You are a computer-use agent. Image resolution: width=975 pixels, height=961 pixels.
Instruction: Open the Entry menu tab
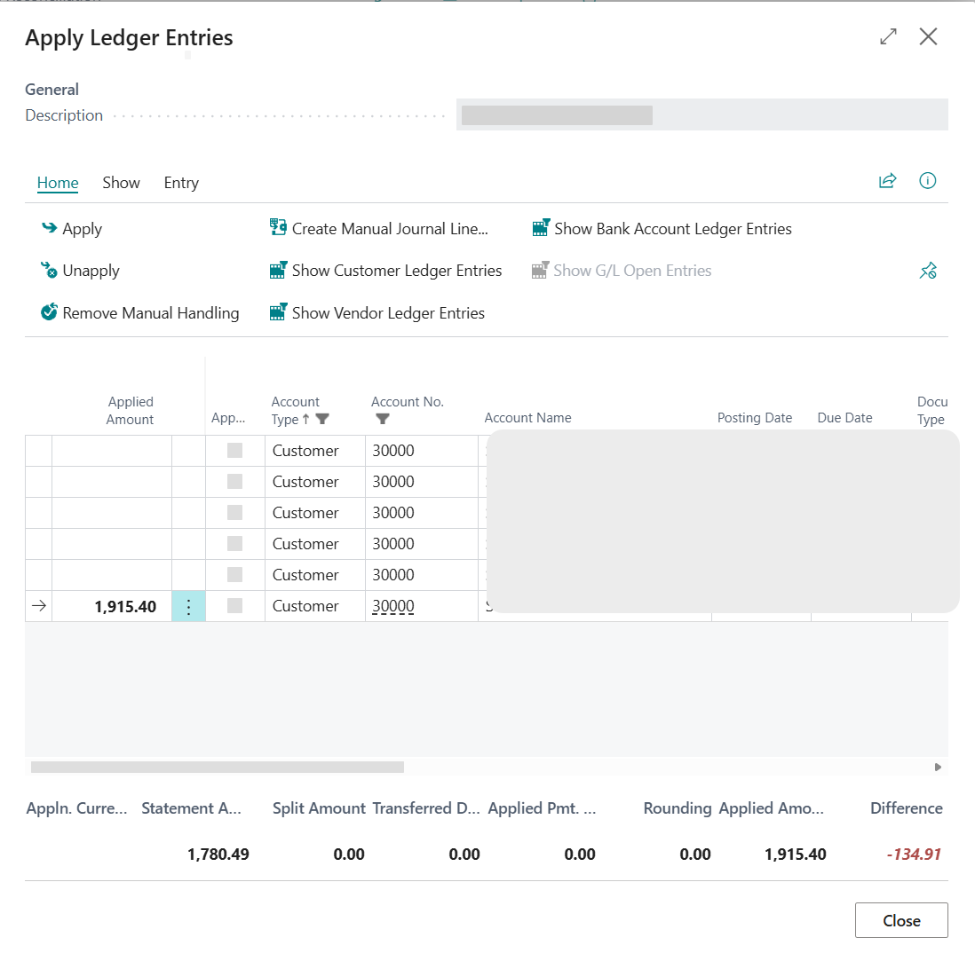[x=180, y=182]
